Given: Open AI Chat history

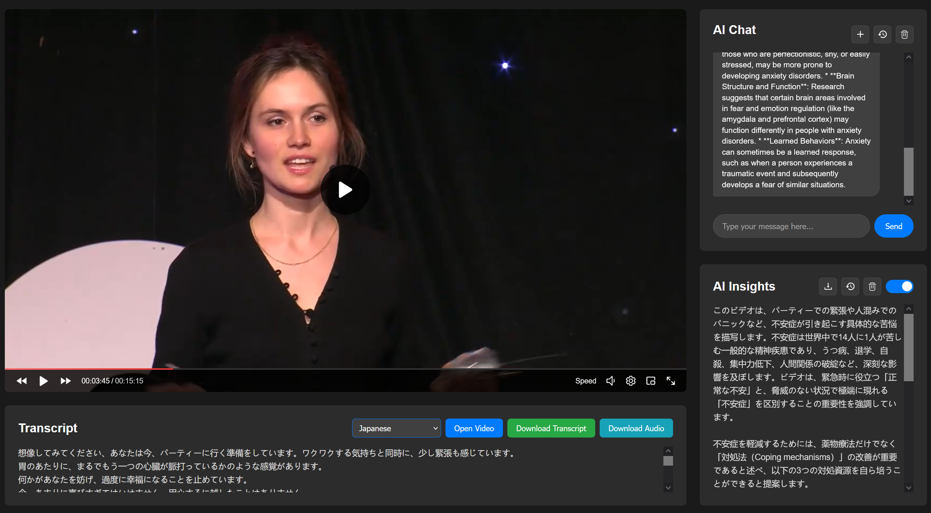Looking at the screenshot, I should pos(882,34).
